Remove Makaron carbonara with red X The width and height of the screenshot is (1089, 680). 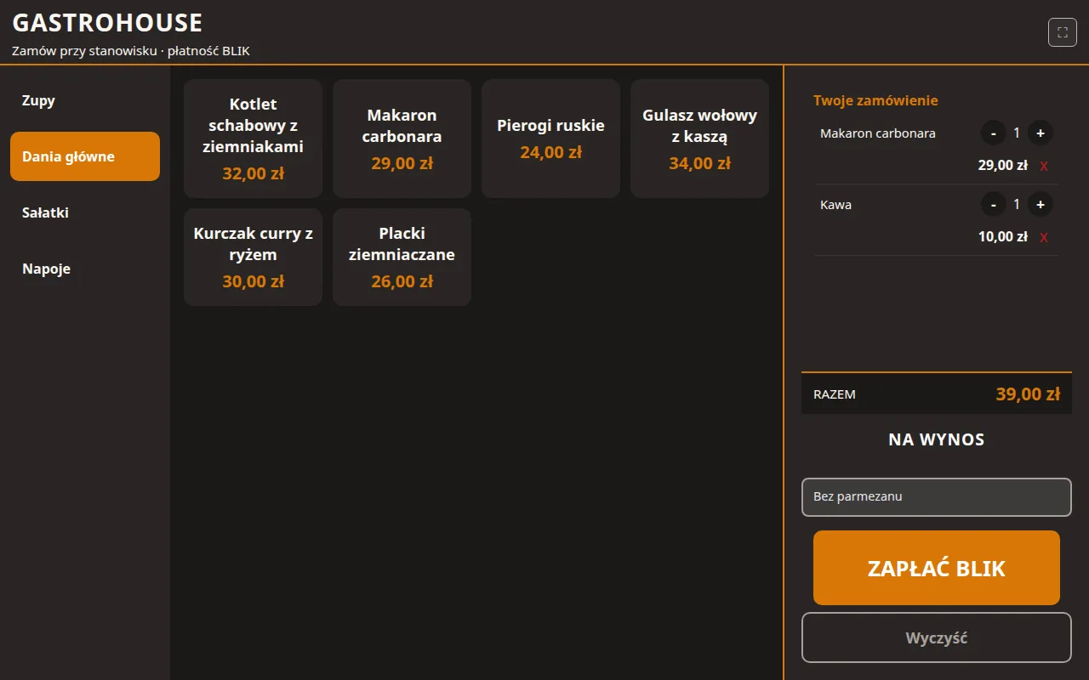click(1044, 166)
